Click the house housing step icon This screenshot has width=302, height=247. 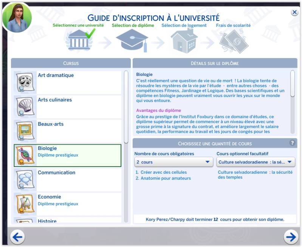tap(184, 41)
